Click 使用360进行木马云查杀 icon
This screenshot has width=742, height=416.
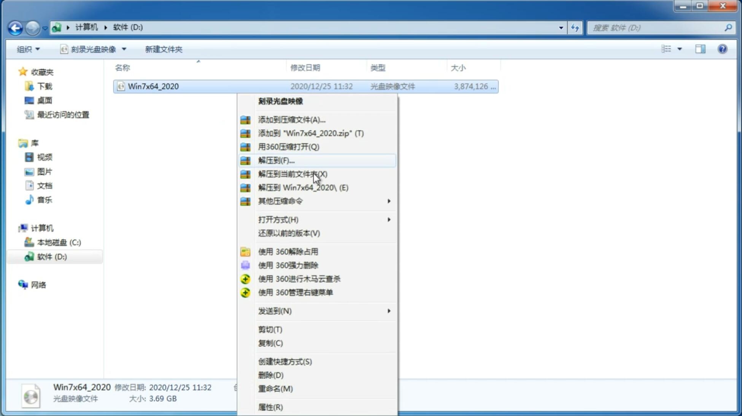[x=245, y=279]
